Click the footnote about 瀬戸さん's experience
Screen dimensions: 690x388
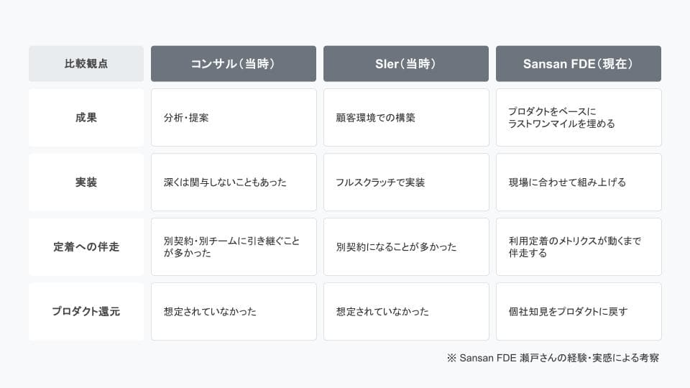(x=553, y=358)
